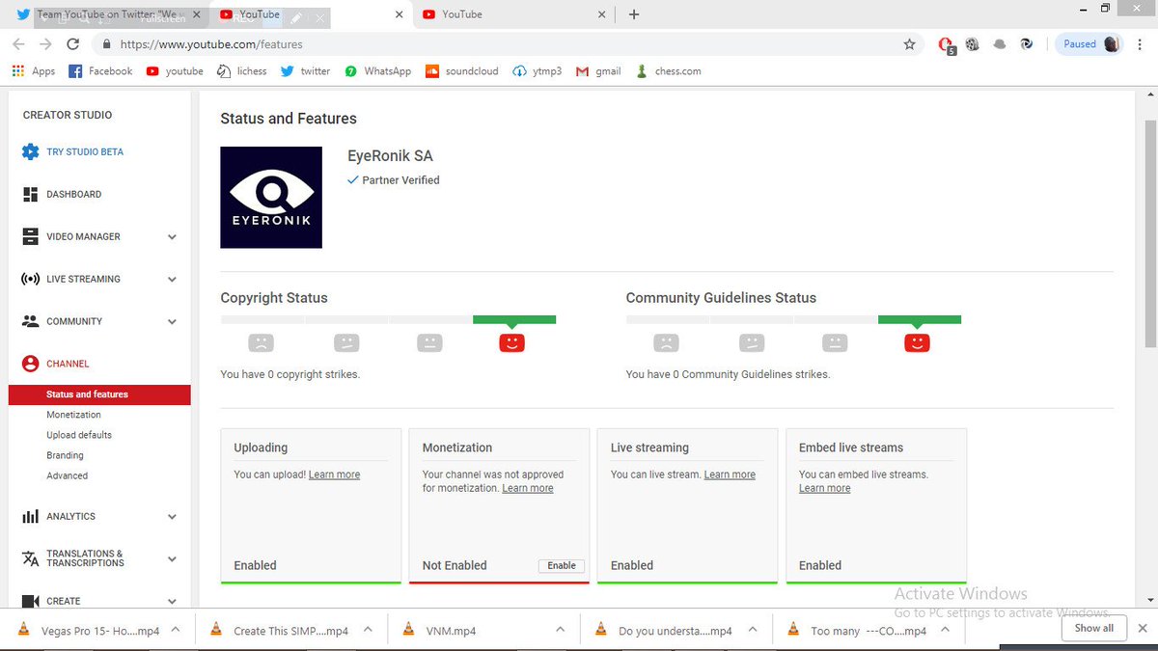The image size is (1158, 651).
Task: Click Learn more under Embed live streams
Action: (825, 488)
